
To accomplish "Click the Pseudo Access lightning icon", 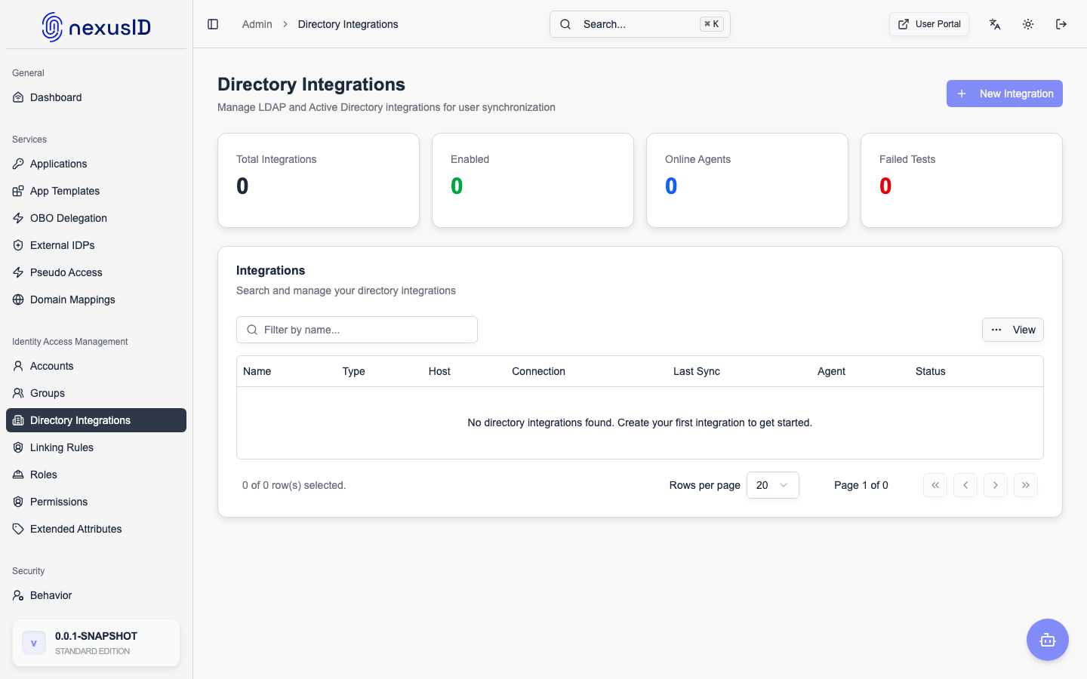I will click(x=18, y=272).
